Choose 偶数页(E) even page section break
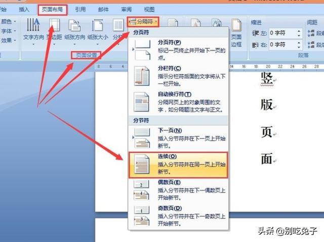The width and height of the screenshot is (324, 242). point(178,190)
